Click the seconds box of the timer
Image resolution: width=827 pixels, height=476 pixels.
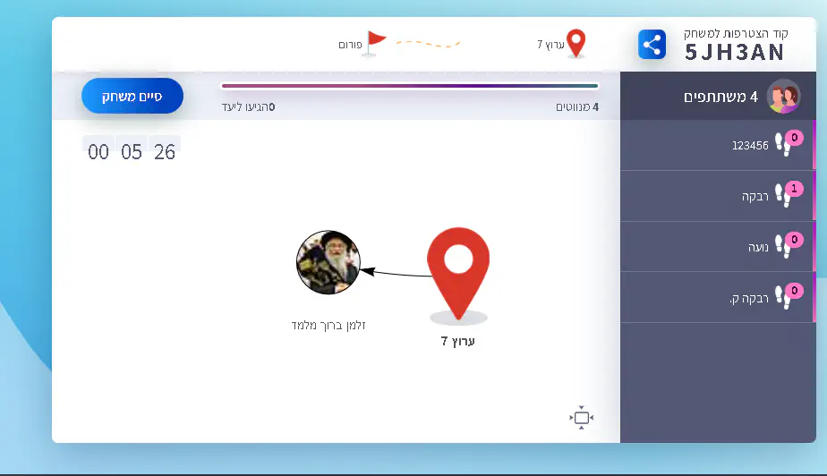pos(165,152)
